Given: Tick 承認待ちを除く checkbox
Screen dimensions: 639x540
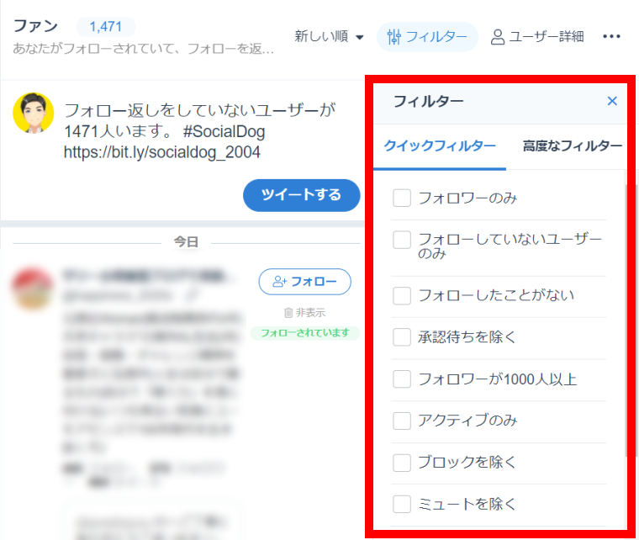Looking at the screenshot, I should coord(402,337).
